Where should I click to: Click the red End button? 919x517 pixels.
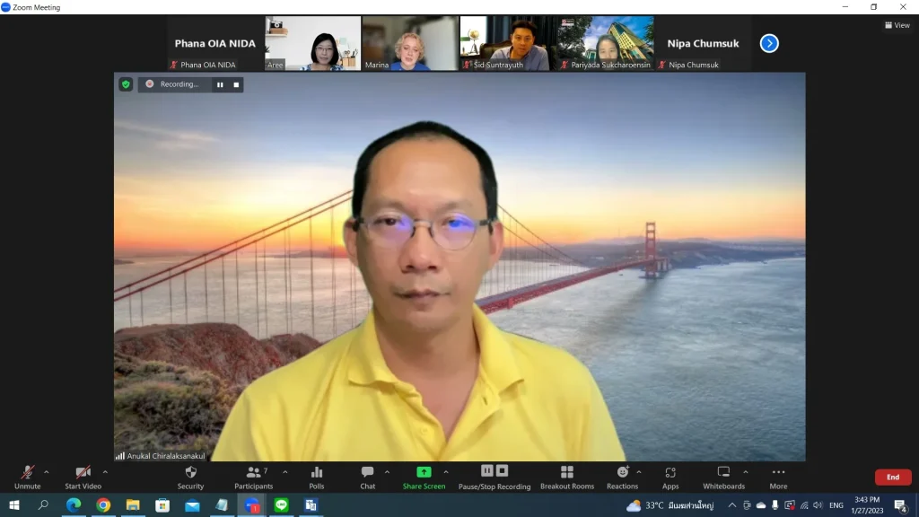pyautogui.click(x=892, y=478)
